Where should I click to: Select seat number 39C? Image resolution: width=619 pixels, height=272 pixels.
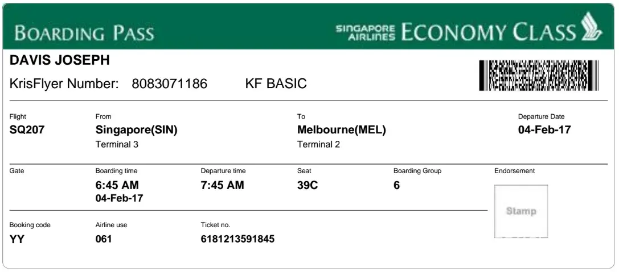coord(308,186)
